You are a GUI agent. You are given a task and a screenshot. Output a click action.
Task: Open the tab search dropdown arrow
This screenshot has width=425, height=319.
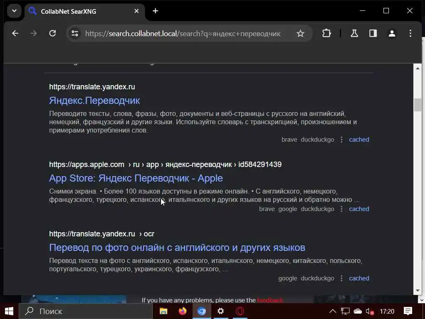[x=14, y=11]
